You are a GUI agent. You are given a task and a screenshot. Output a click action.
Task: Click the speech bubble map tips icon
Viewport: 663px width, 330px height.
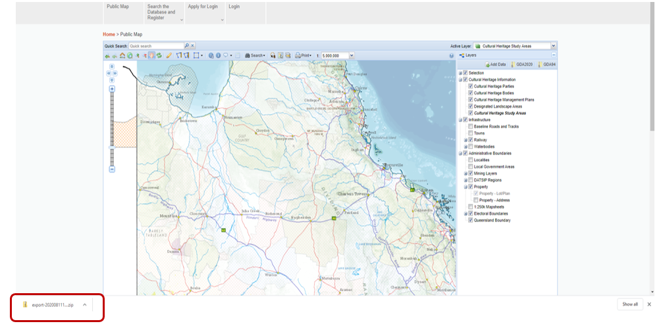(226, 55)
